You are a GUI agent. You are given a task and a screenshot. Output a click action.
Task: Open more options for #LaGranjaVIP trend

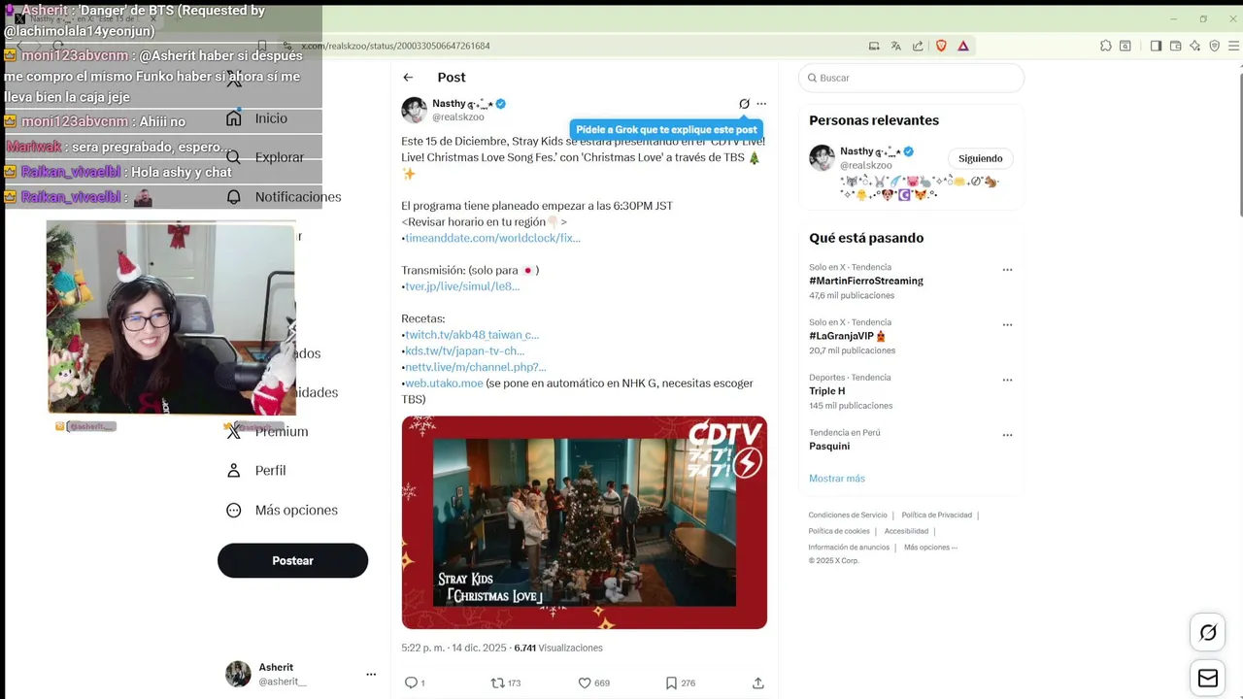1007,325
